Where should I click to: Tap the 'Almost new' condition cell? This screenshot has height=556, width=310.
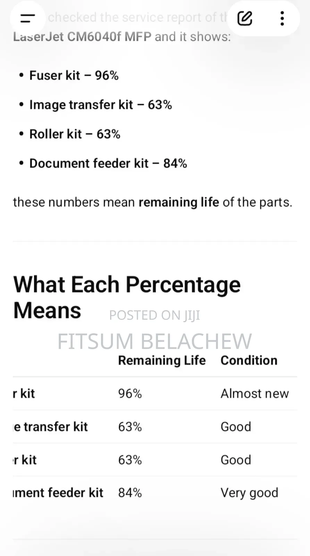[254, 393]
